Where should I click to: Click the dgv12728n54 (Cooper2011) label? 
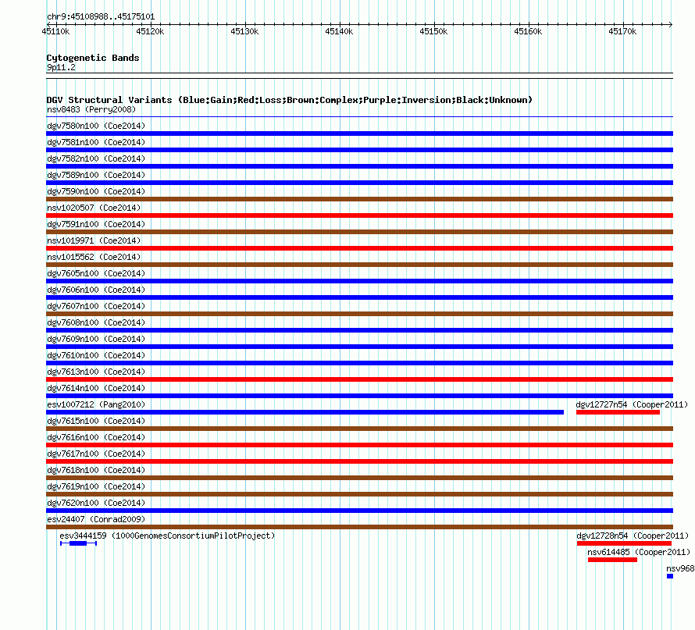coord(633,536)
